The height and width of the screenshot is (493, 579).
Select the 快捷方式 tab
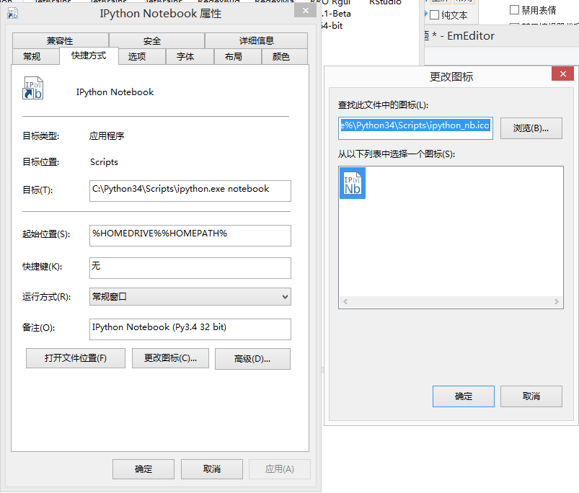pyautogui.click(x=89, y=55)
